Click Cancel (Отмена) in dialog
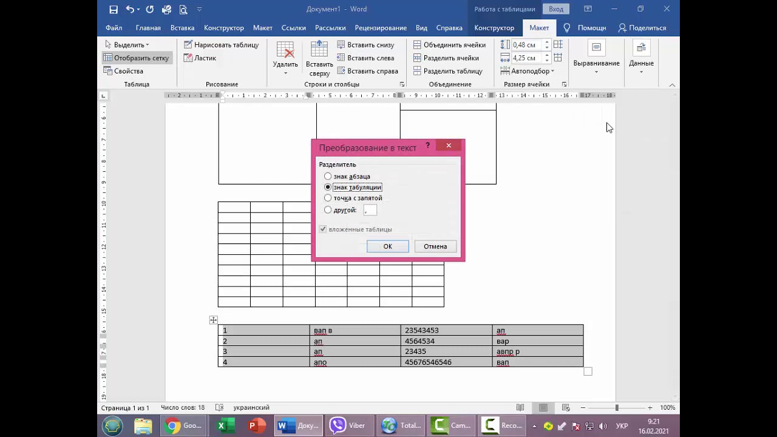The width and height of the screenshot is (777, 437). click(435, 246)
